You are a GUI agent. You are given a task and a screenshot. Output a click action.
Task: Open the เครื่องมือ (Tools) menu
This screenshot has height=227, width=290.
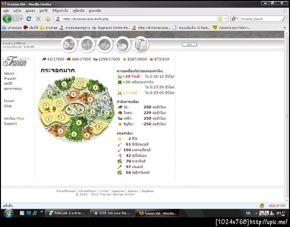[78, 11]
